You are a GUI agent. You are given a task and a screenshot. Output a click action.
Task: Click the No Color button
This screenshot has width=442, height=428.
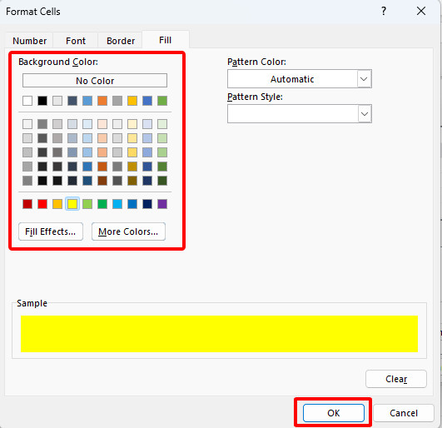(x=95, y=81)
